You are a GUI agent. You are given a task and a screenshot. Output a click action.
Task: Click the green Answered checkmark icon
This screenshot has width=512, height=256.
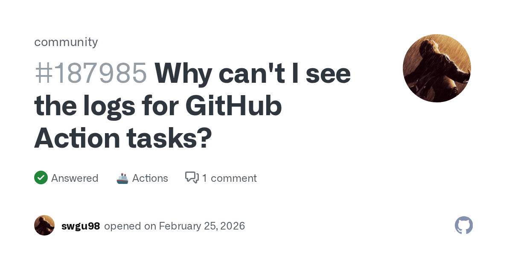41,178
